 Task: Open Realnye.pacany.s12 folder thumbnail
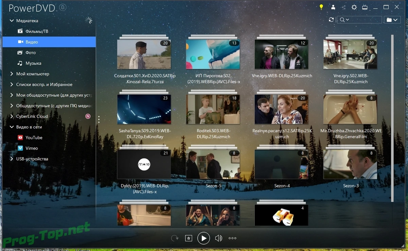[282, 109]
